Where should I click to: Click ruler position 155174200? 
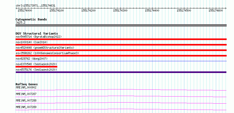[89, 10]
